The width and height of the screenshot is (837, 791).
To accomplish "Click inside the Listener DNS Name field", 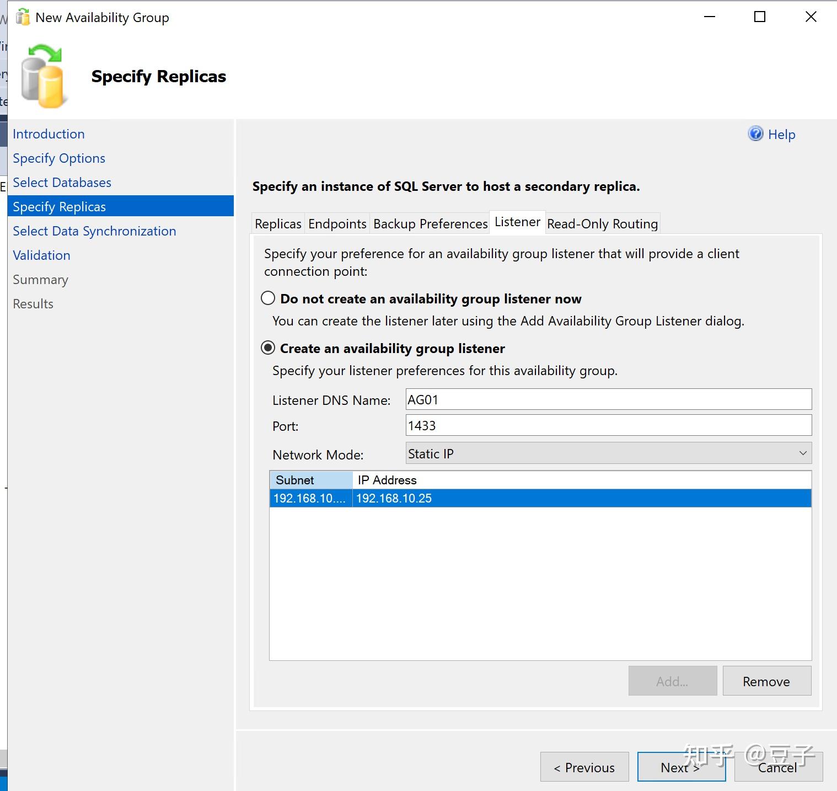I will 607,399.
